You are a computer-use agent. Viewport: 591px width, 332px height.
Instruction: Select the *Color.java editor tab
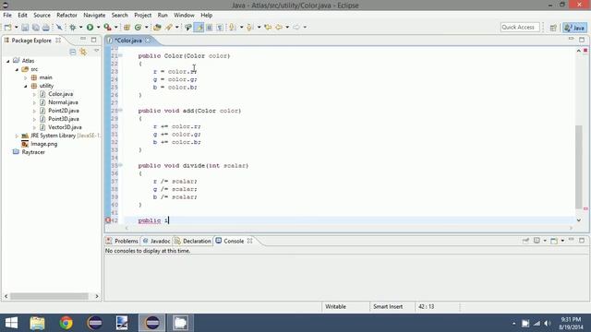(128, 41)
